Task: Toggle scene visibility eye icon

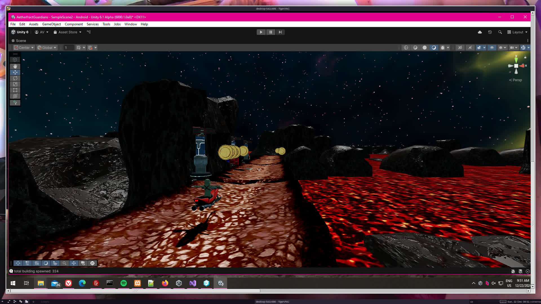Action: [x=492, y=48]
